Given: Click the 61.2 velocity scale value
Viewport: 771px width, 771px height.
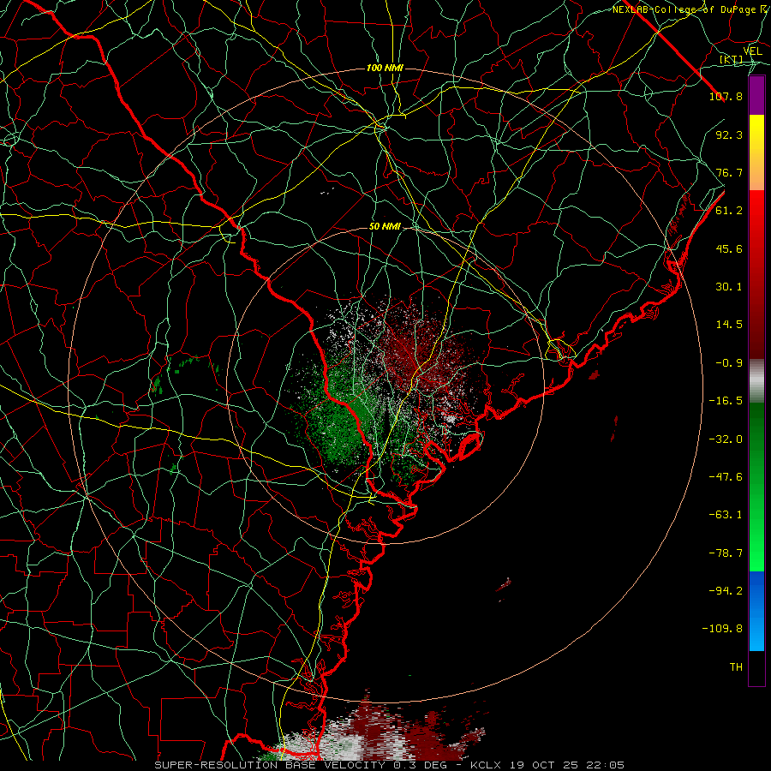Looking at the screenshot, I should 729,211.
